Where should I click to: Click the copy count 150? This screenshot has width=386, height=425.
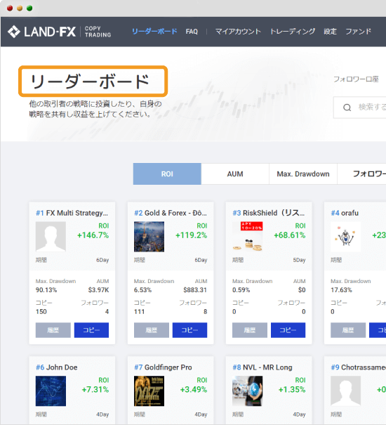pos(41,312)
